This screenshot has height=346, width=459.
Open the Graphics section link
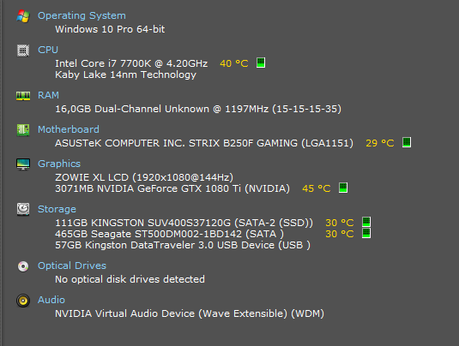(x=59, y=164)
